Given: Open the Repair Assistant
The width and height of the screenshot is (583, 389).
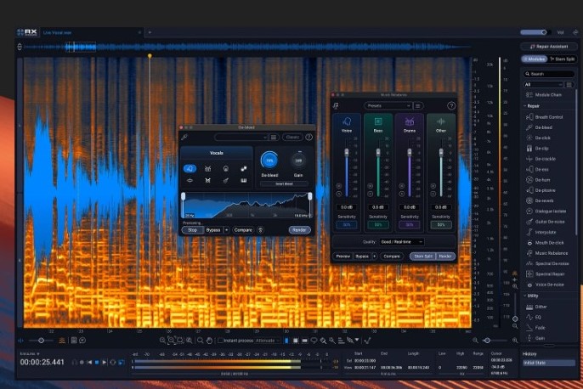Looking at the screenshot, I should 548,47.
